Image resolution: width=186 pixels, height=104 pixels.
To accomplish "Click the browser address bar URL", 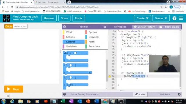I will 59,7.
